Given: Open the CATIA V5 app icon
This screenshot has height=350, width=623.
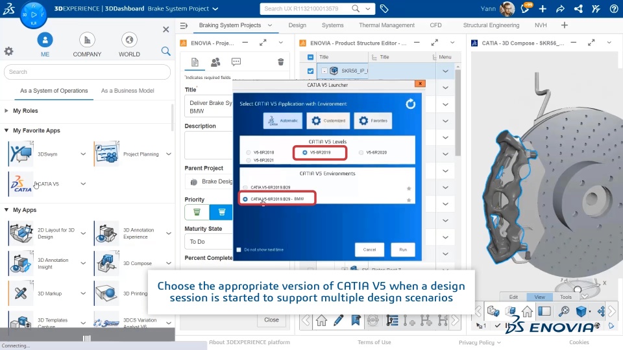Looking at the screenshot, I should pyautogui.click(x=21, y=183).
